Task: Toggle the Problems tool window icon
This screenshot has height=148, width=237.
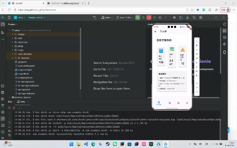Action: coord(3,132)
